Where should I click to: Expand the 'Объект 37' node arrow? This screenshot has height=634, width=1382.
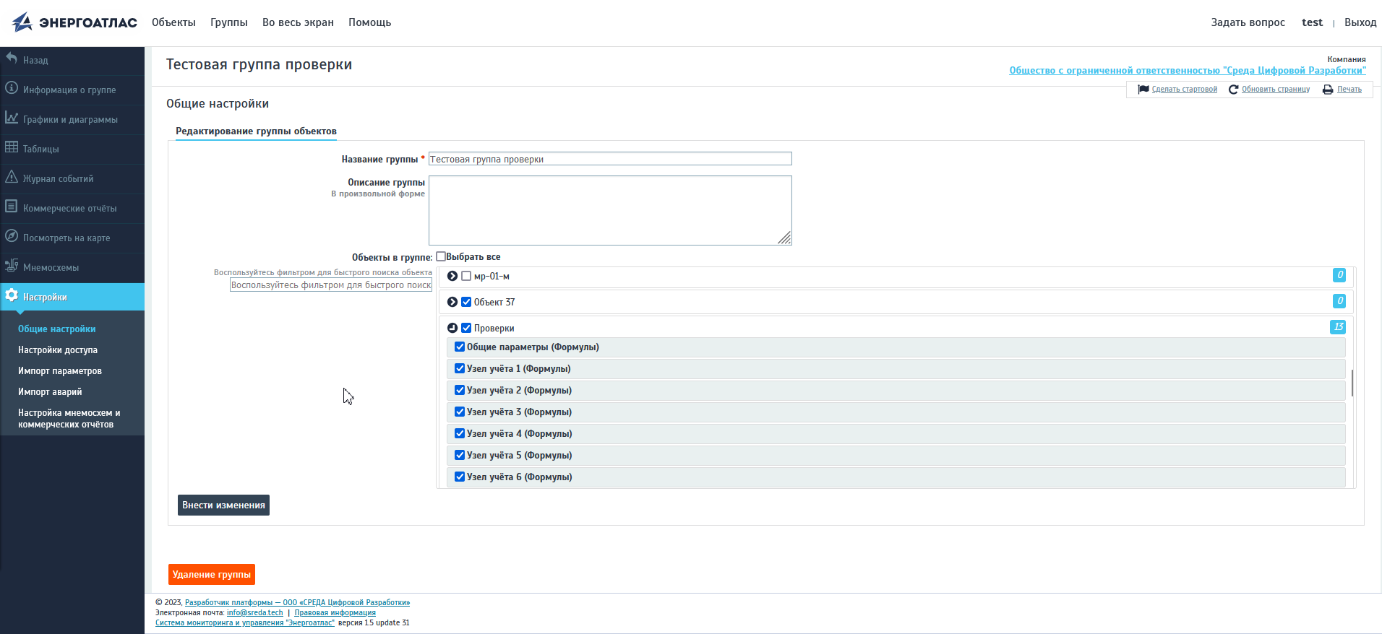(452, 302)
